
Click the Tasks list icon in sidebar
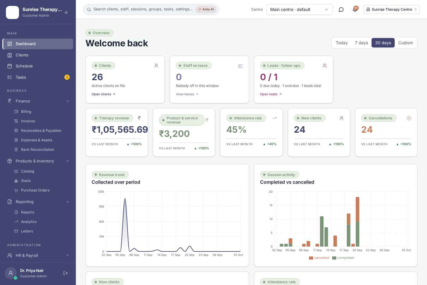coord(10,77)
